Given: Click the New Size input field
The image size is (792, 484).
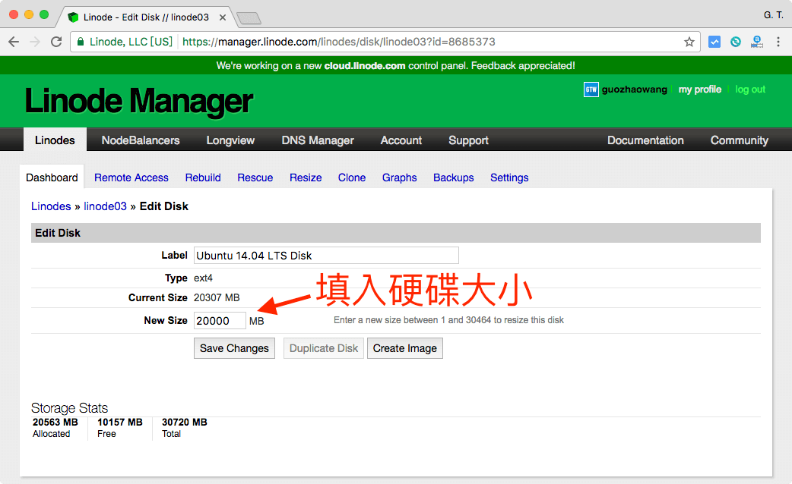Looking at the screenshot, I should 220,320.
